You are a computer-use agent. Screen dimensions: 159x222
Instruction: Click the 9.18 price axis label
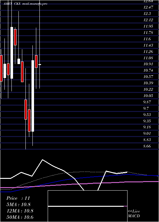(147, 127)
